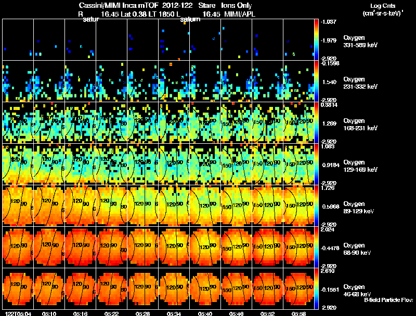Select the "-0.4478" colorbar value
This screenshot has width=416, height=316.
click(x=330, y=248)
